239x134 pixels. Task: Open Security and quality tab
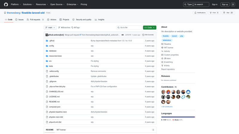pos(82,20)
